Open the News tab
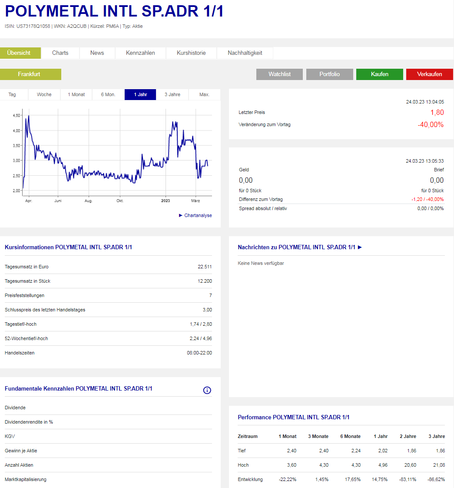Viewport: 454px width, 488px height. (x=97, y=53)
